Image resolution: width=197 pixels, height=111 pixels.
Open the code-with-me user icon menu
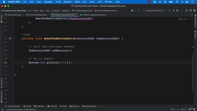[133, 10]
